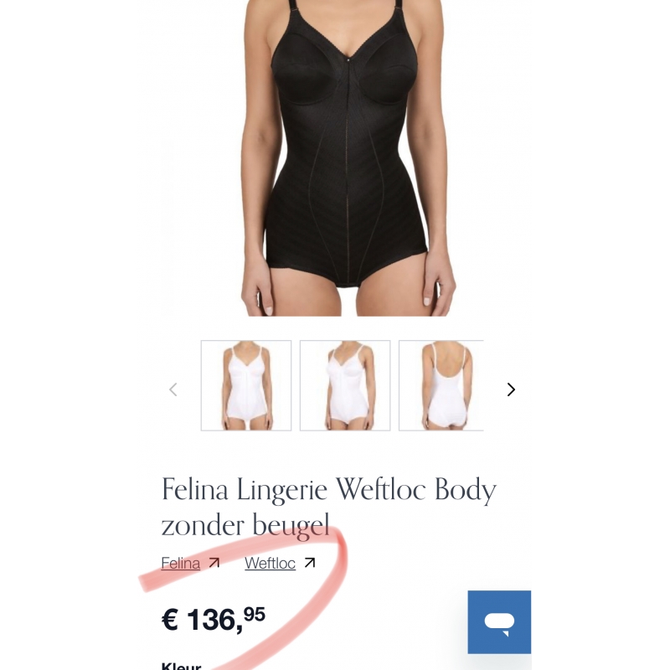Select the back view white body thumbnail

click(441, 385)
